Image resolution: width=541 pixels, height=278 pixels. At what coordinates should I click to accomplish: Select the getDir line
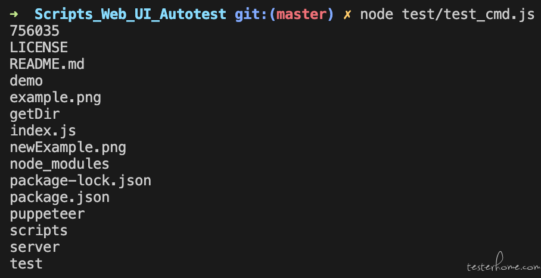[35, 115]
